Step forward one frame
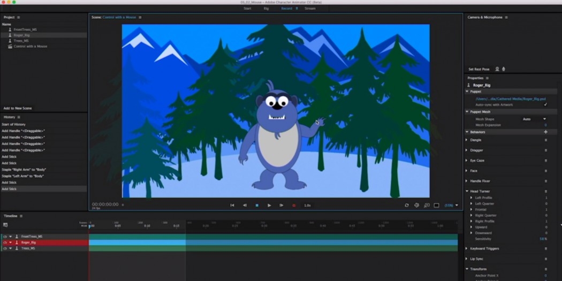Image resolution: width=562 pixels, height=281 pixels. click(x=282, y=206)
